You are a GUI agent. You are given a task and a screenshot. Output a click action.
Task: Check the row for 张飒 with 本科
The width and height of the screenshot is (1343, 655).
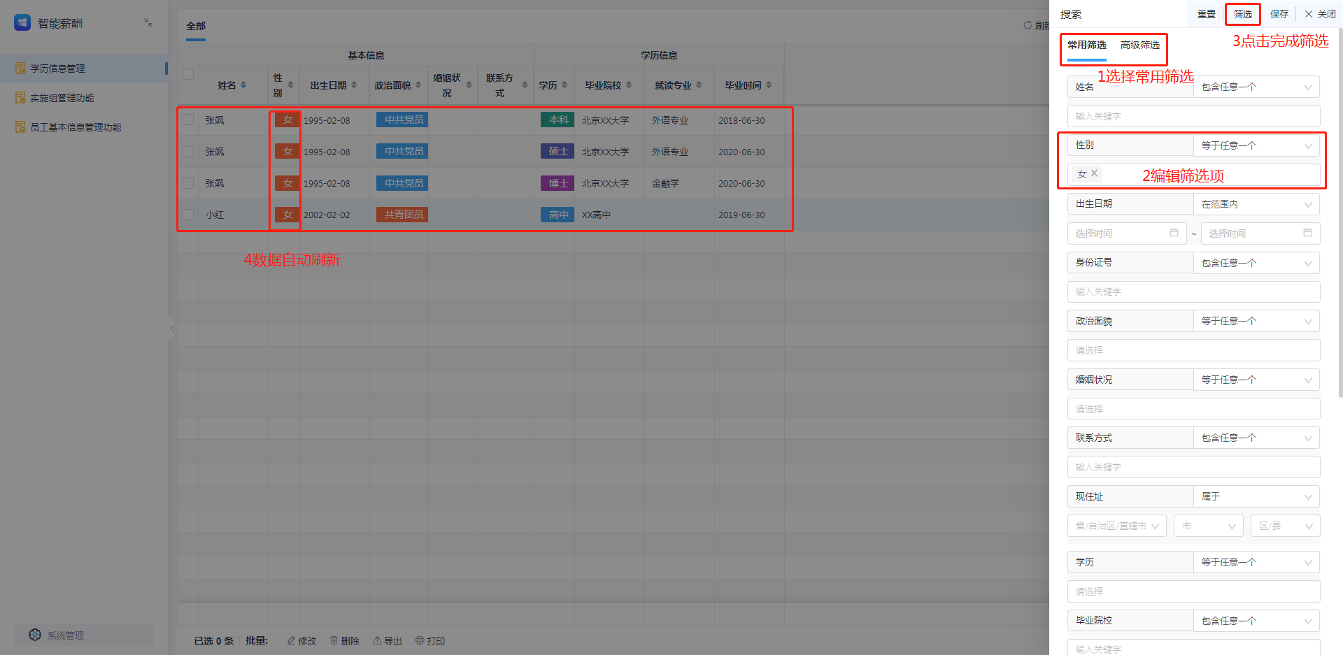click(188, 120)
